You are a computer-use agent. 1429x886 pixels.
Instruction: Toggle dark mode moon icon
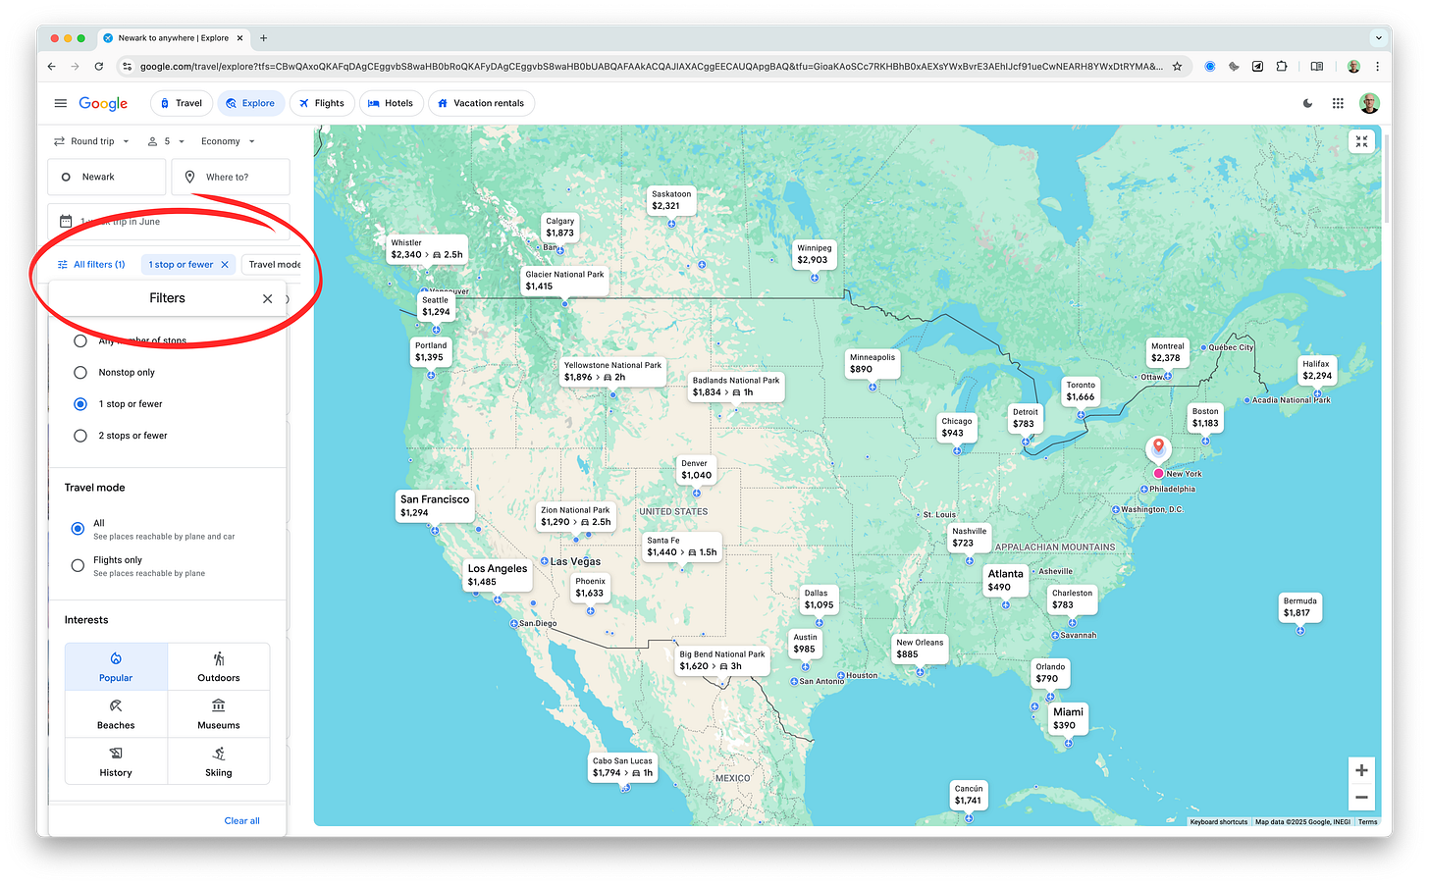[x=1307, y=103]
